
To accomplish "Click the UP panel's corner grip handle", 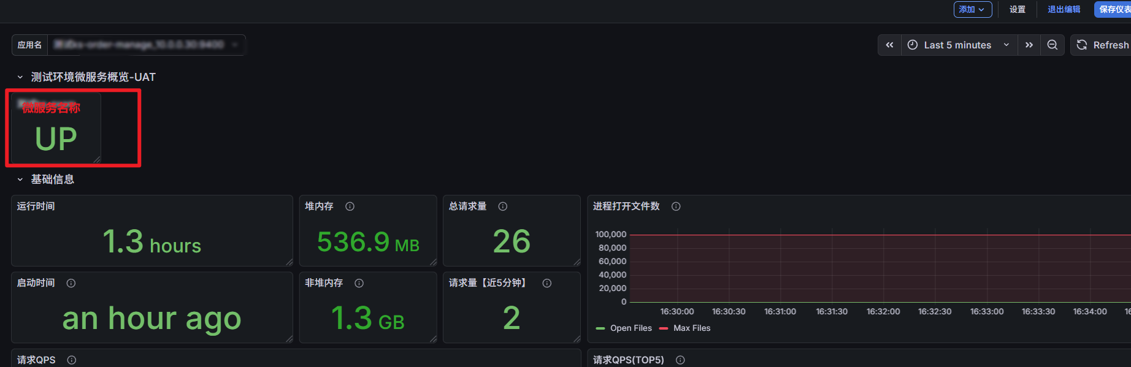I will point(96,159).
